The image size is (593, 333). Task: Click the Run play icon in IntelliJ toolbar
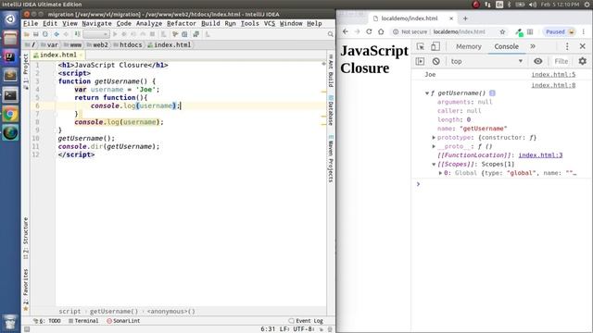click(x=115, y=34)
